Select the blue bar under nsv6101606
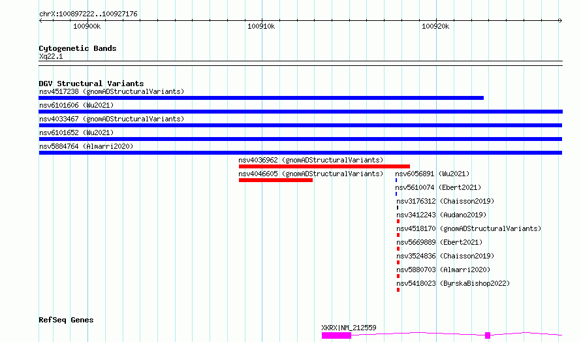This screenshot has width=581, height=342. coord(300,112)
